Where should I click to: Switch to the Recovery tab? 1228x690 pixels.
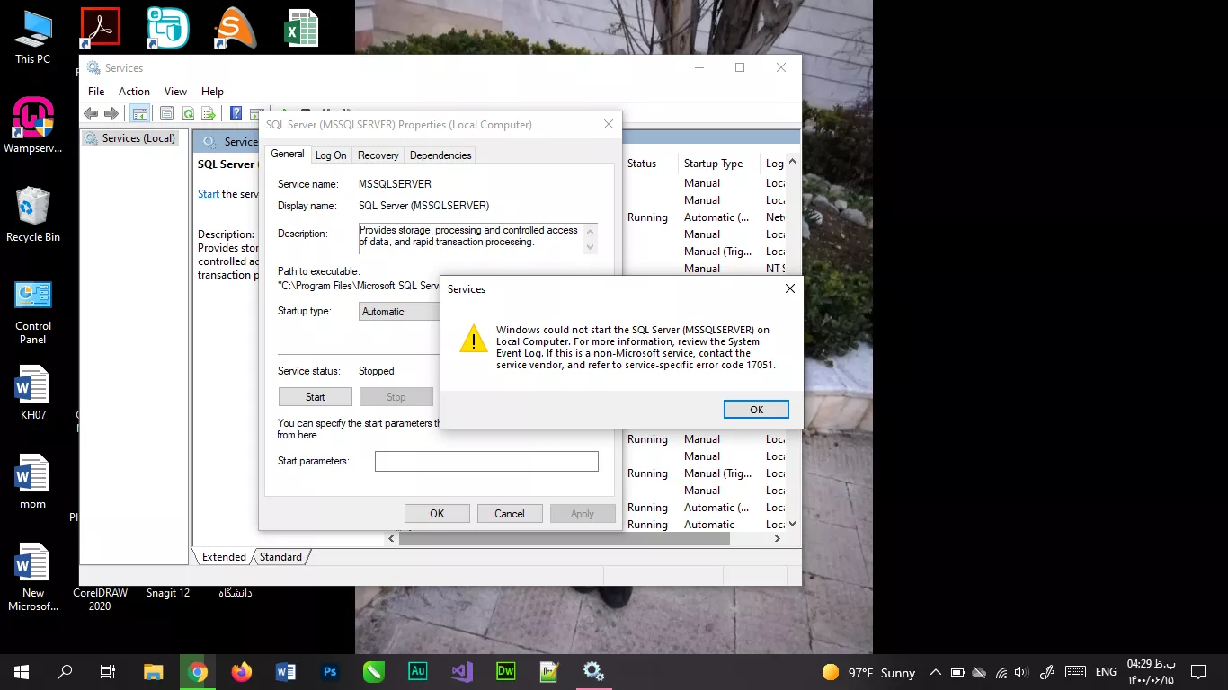tap(378, 155)
